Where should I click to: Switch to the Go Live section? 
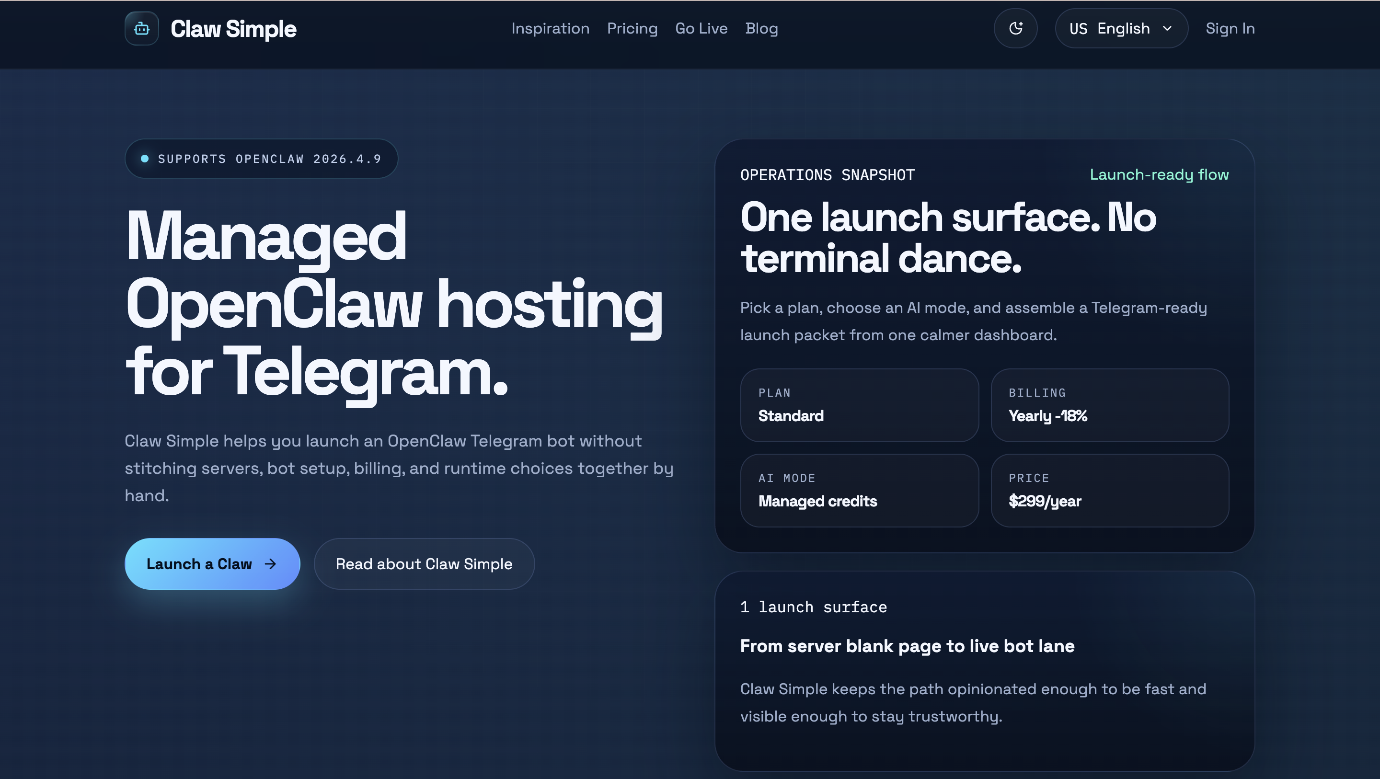701,28
